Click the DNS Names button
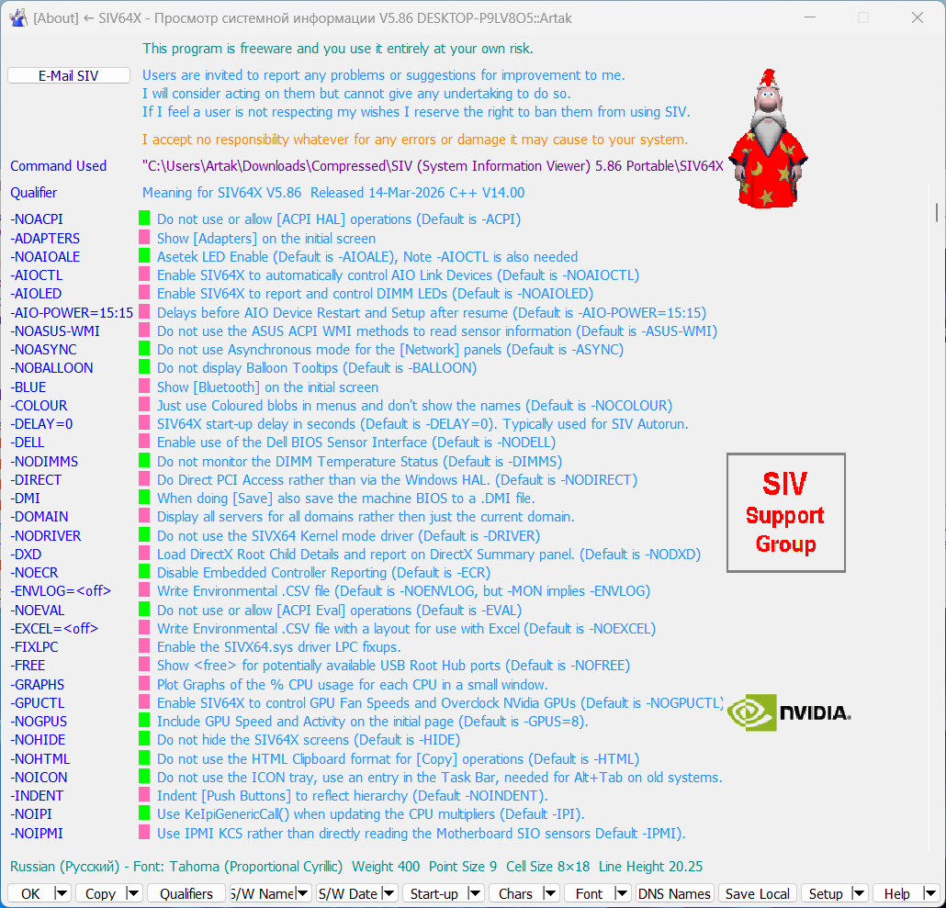 (x=674, y=893)
